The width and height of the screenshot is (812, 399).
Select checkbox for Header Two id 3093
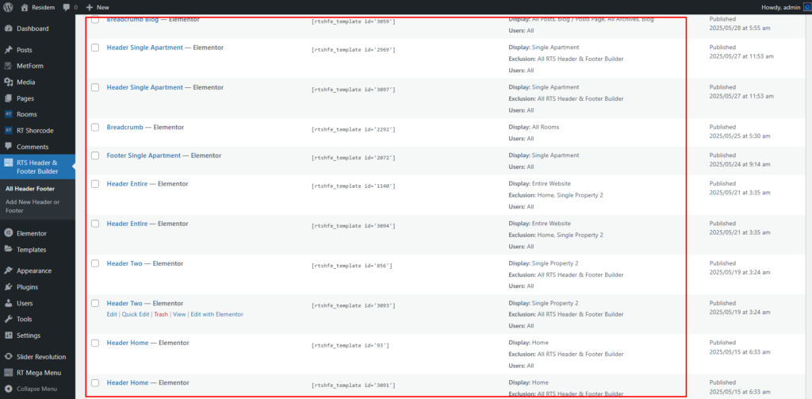pos(95,303)
